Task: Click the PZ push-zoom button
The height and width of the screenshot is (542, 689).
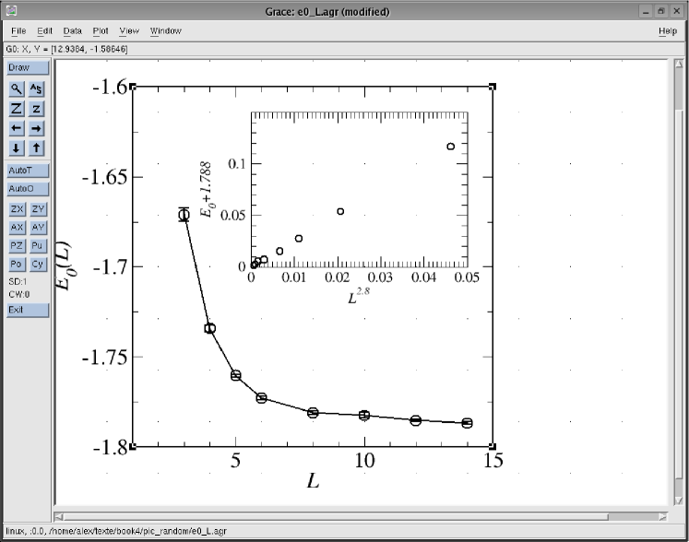Action: point(18,246)
